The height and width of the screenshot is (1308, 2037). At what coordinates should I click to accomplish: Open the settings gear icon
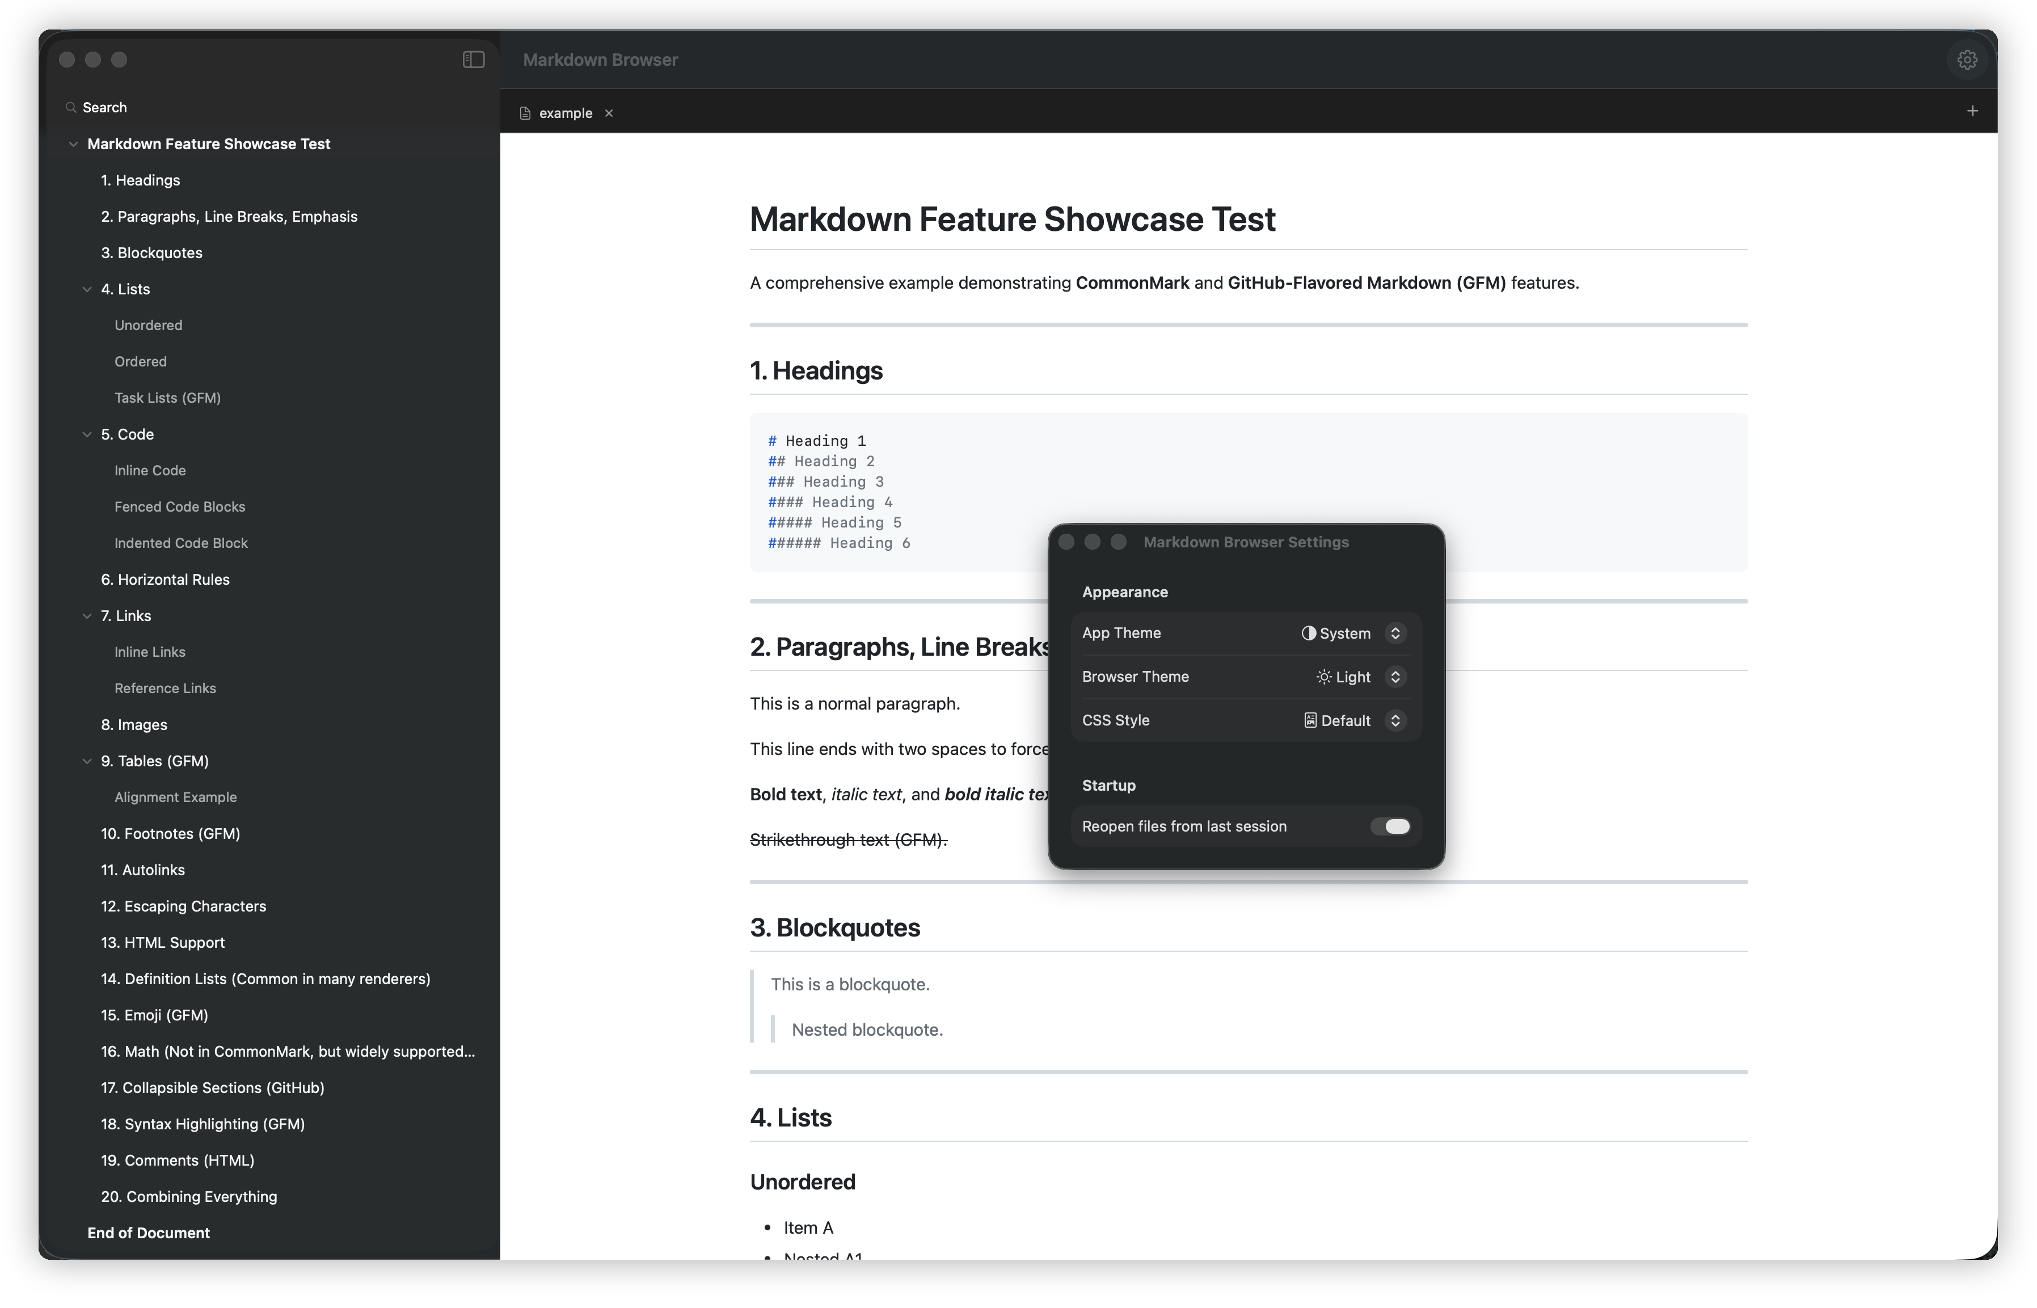pyautogui.click(x=1967, y=60)
